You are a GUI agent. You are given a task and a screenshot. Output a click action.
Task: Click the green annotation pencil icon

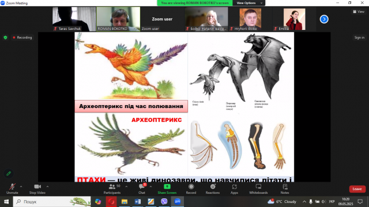tap(9, 174)
